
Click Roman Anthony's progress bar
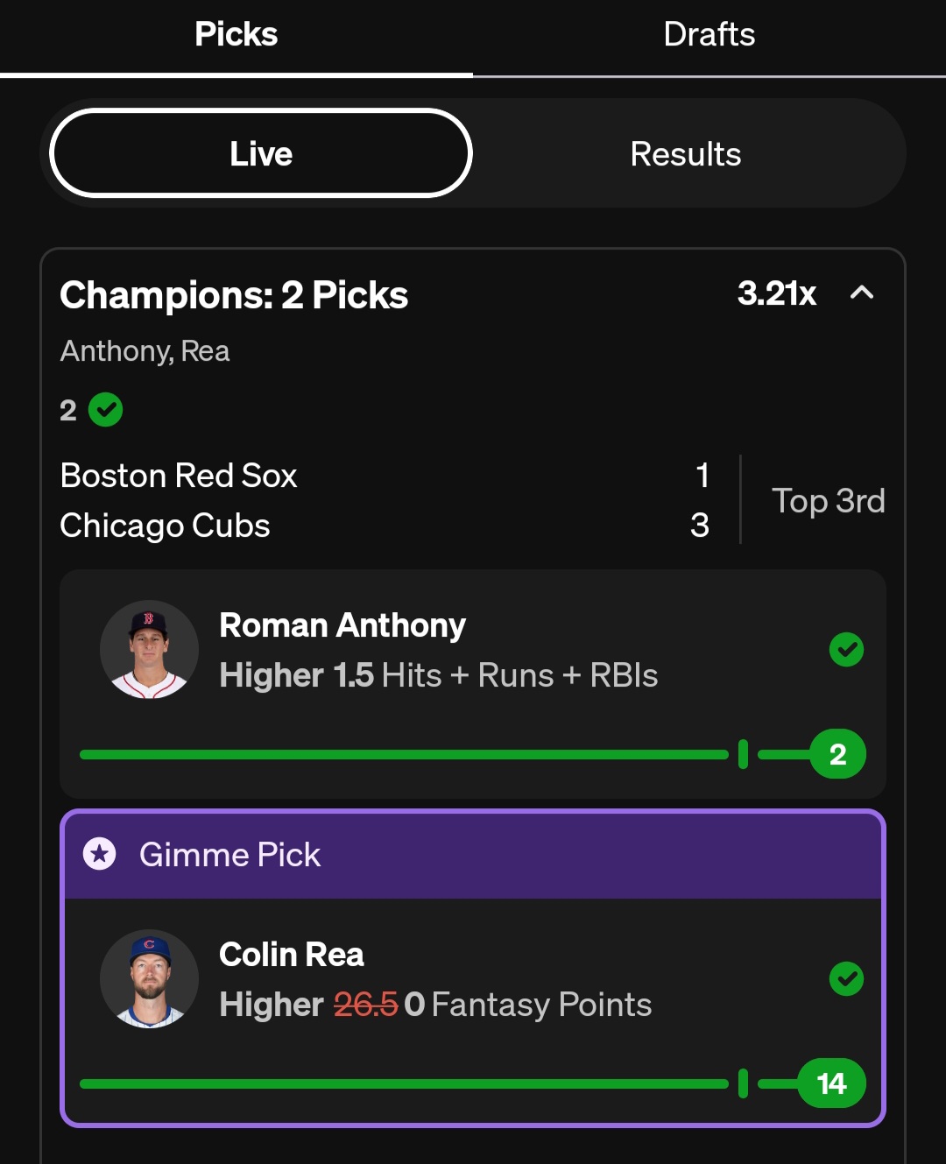[x=403, y=754]
